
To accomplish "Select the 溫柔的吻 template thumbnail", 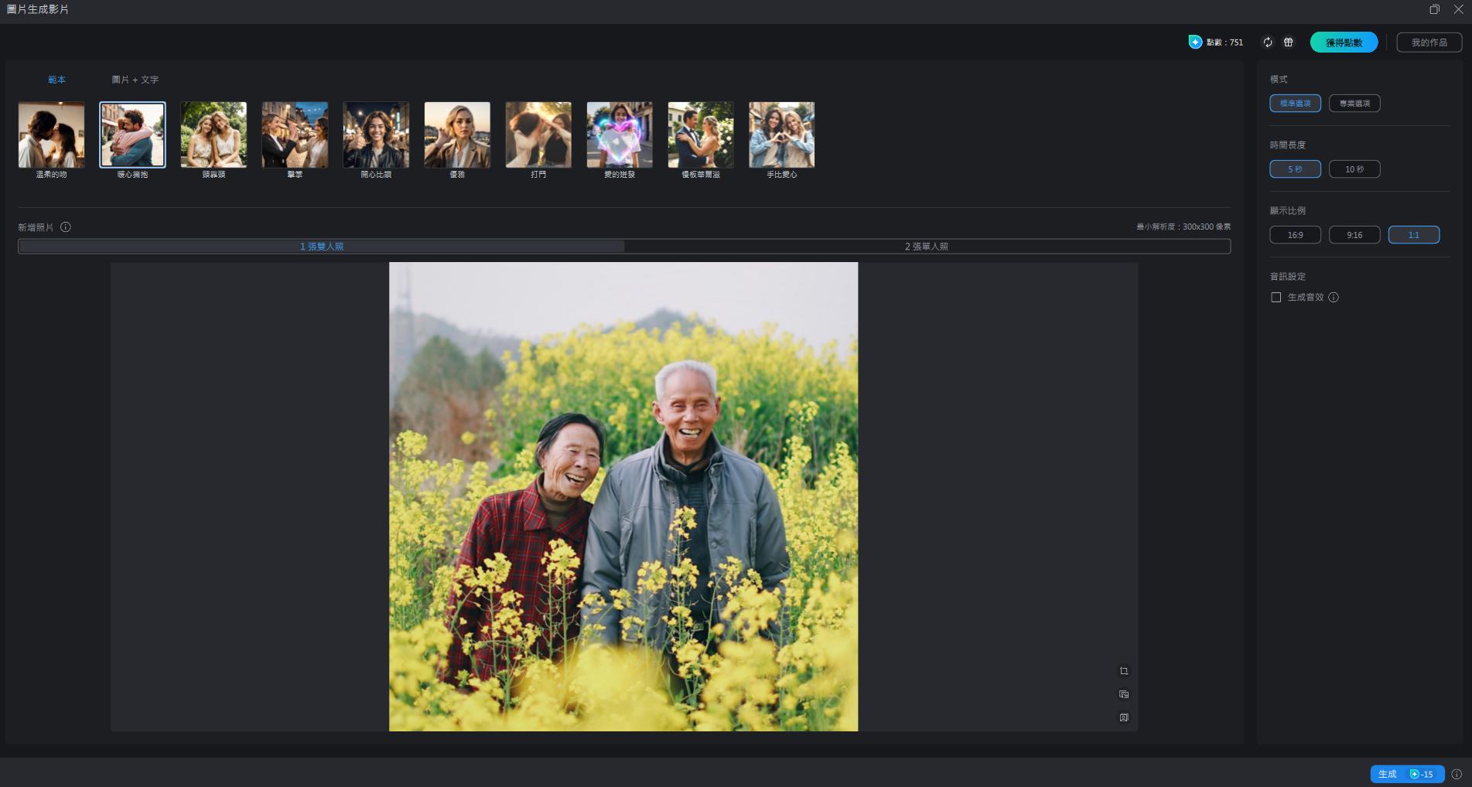I will 52,135.
